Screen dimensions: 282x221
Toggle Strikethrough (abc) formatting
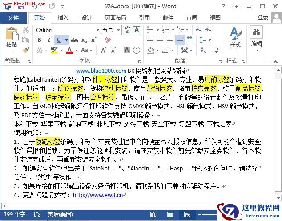tap(74, 40)
